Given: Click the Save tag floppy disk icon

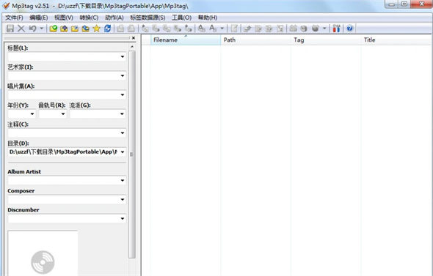Looking at the screenshot, I should (10, 29).
